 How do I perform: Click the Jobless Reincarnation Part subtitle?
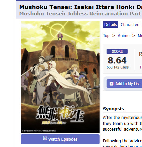[x=81, y=14]
